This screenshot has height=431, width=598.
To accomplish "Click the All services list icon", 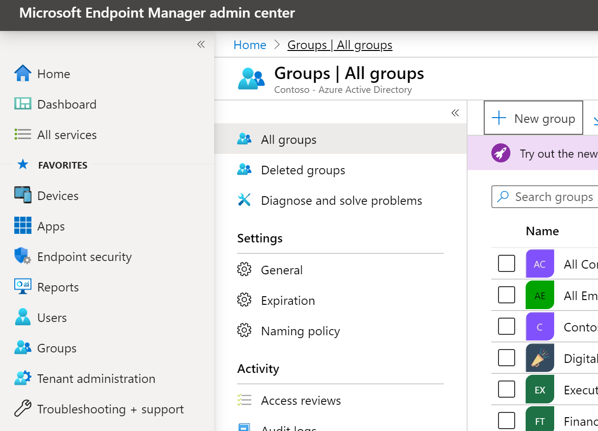I will (x=23, y=135).
